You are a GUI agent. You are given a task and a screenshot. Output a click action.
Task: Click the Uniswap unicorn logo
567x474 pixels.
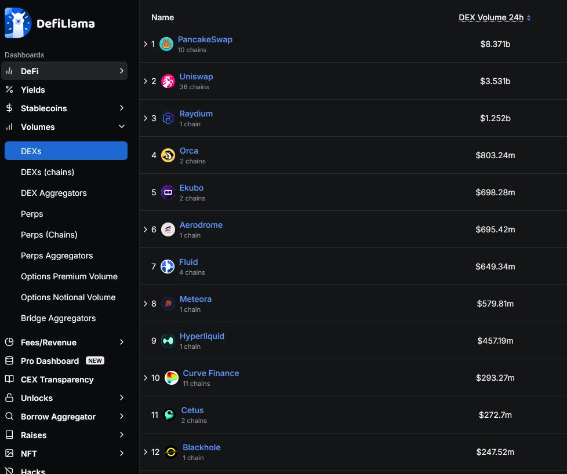pos(166,81)
